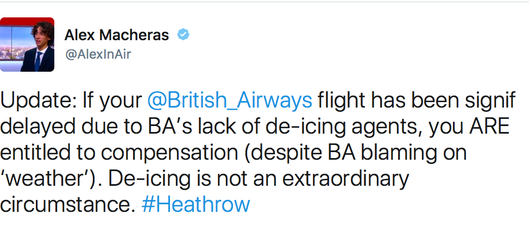The height and width of the screenshot is (226, 529).
Task: Click the word 'circumstance.' before hashtag
Action: coord(68,204)
